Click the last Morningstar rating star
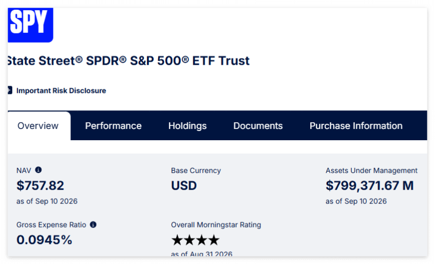The height and width of the screenshot is (264, 435). tap(214, 240)
